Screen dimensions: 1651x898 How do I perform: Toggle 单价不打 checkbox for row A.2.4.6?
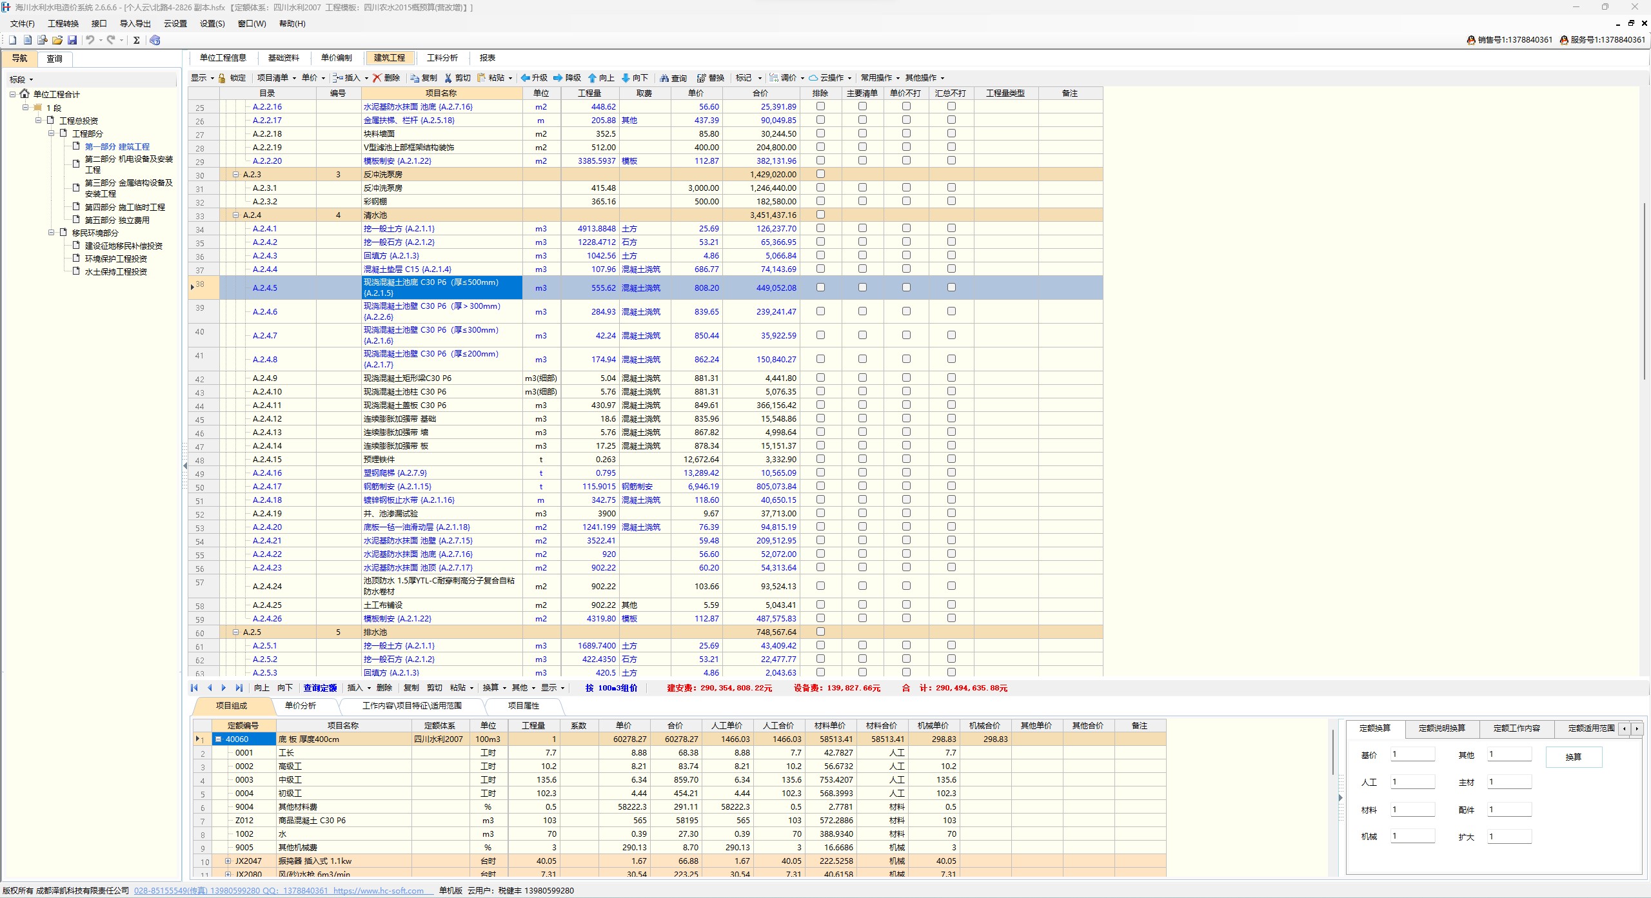tap(906, 311)
